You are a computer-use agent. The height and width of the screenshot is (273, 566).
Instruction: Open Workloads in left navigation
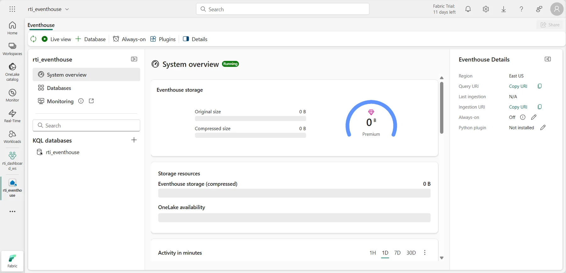(x=12, y=137)
